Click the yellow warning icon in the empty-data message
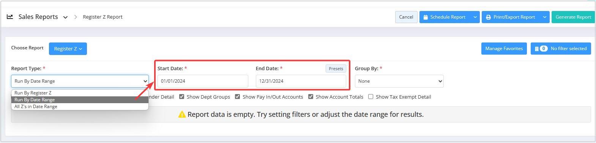 click(182, 115)
